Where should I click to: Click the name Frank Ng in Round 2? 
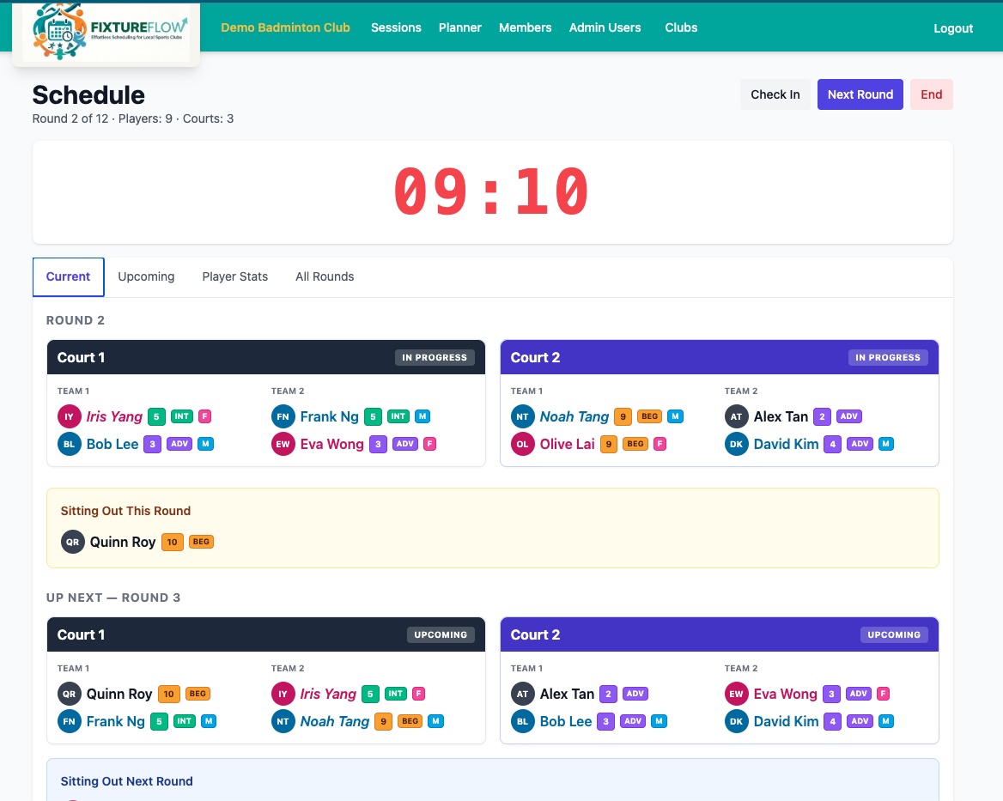(x=330, y=416)
